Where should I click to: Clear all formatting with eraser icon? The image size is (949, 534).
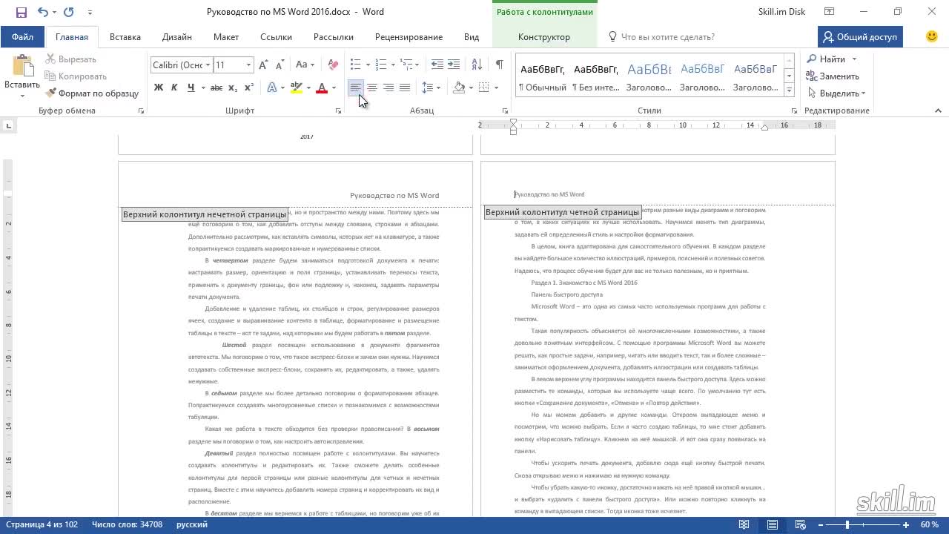point(333,65)
